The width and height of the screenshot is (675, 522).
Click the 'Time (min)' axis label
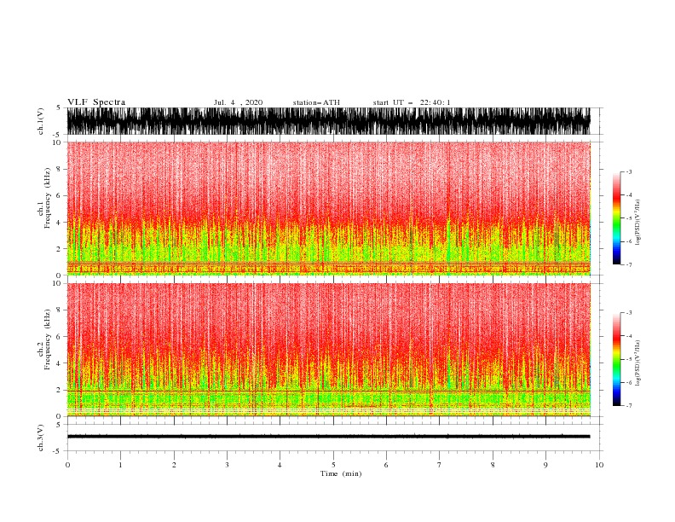[341, 473]
